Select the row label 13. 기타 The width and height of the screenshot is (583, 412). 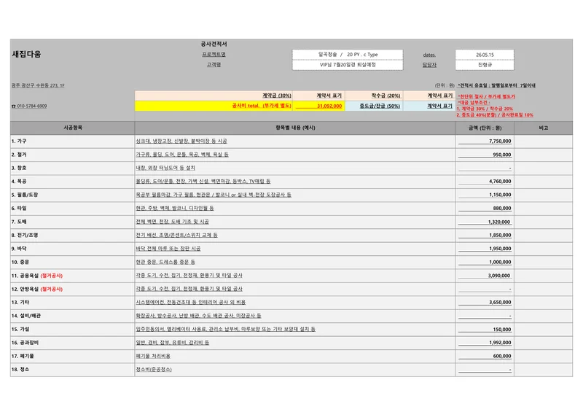20,303
